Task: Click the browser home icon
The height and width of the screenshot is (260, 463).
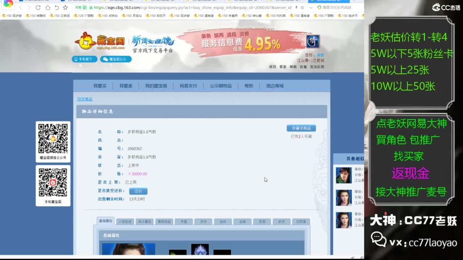Action: (x=48, y=7)
